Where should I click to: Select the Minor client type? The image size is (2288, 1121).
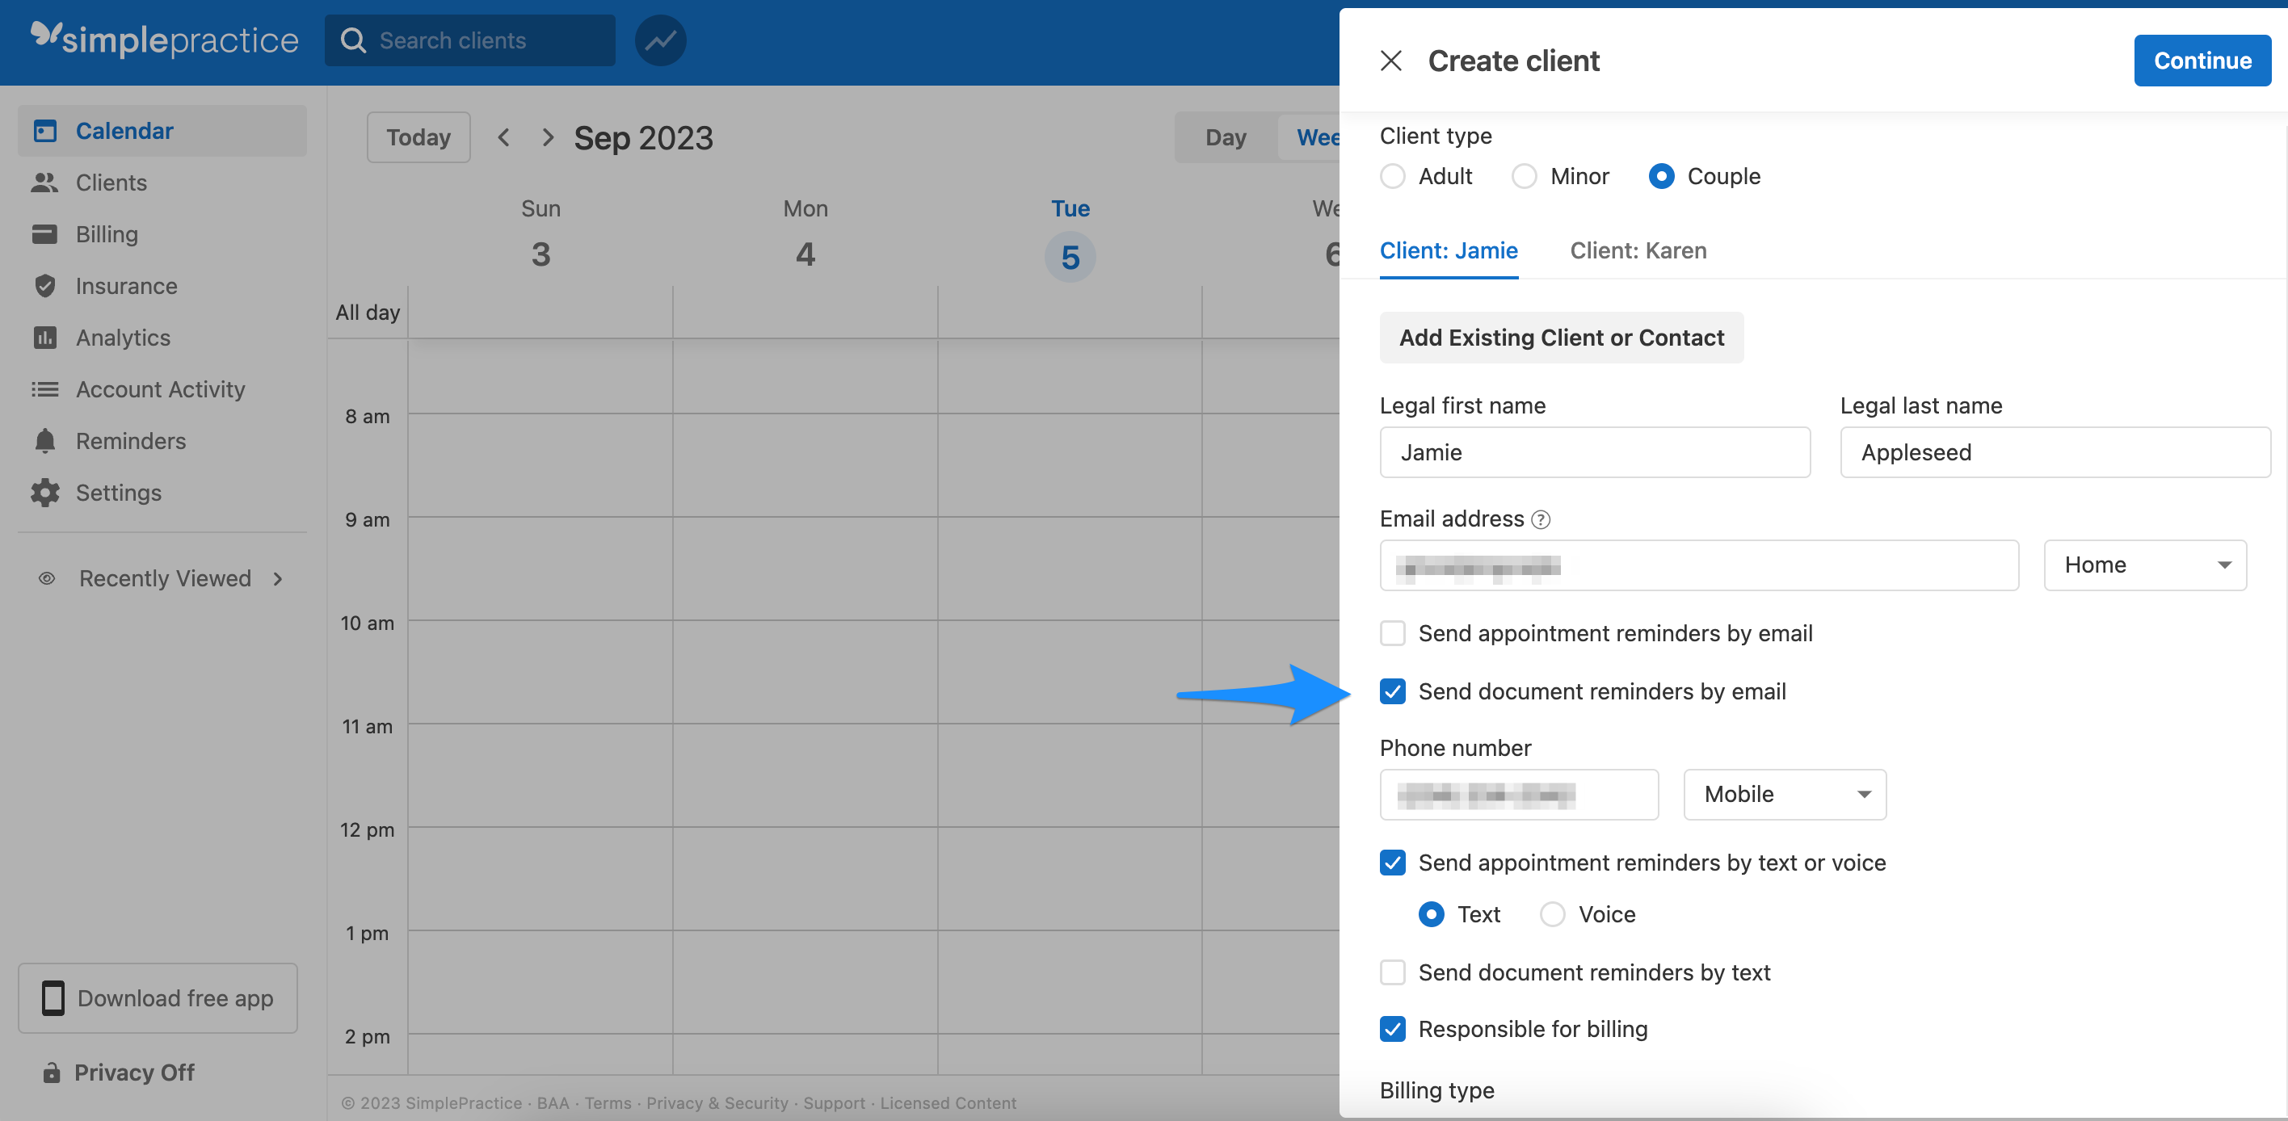tap(1525, 176)
